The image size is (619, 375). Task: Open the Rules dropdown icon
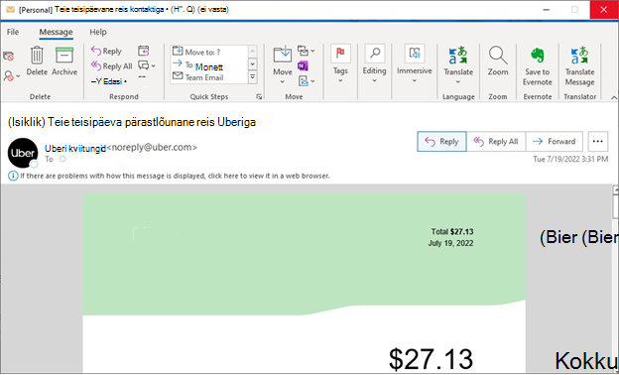[x=306, y=51]
